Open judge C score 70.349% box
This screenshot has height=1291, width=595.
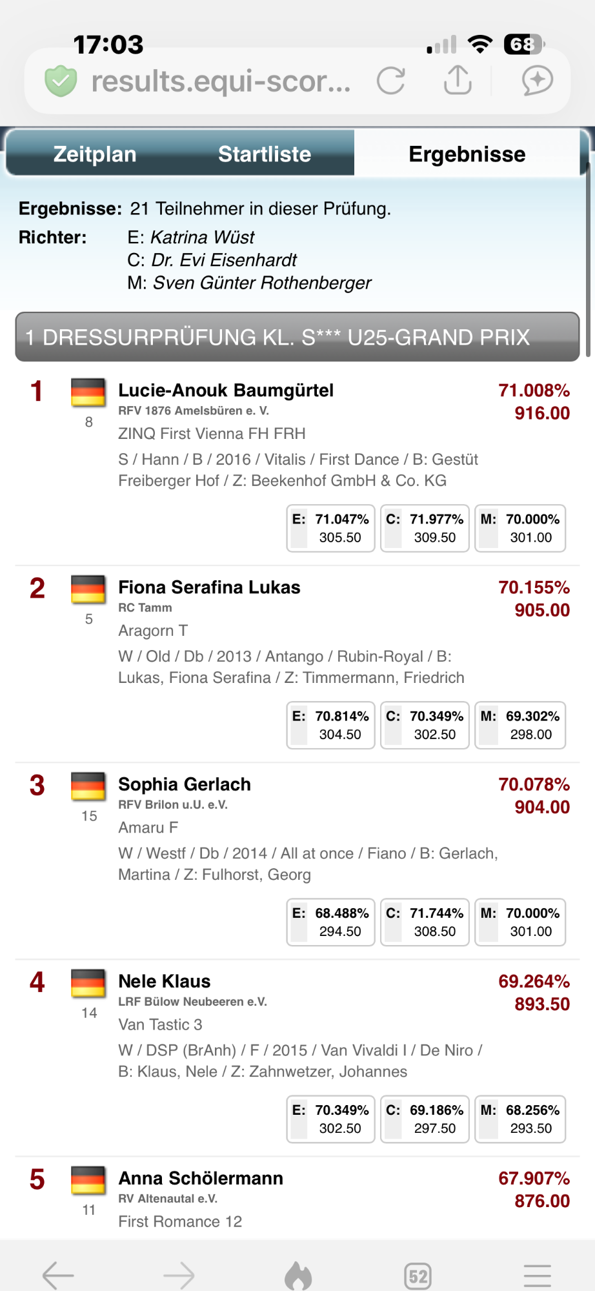click(x=425, y=725)
